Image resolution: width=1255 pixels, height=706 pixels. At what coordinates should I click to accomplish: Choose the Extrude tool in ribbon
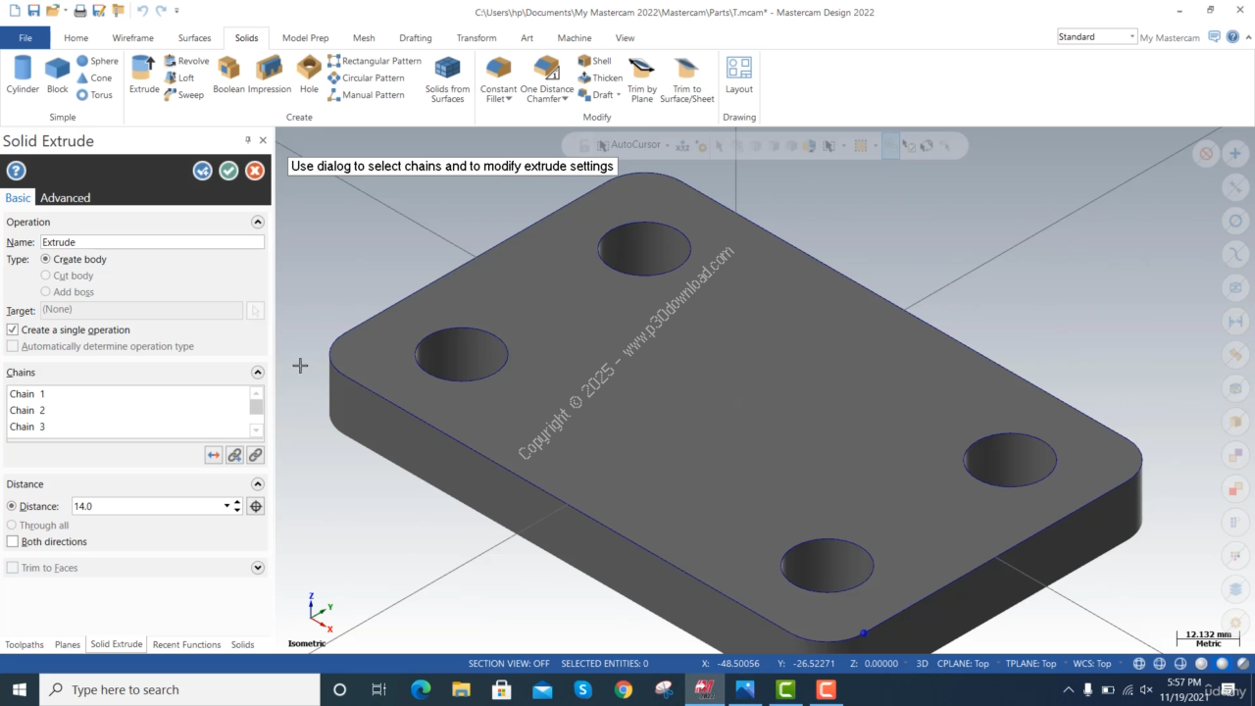click(x=144, y=76)
